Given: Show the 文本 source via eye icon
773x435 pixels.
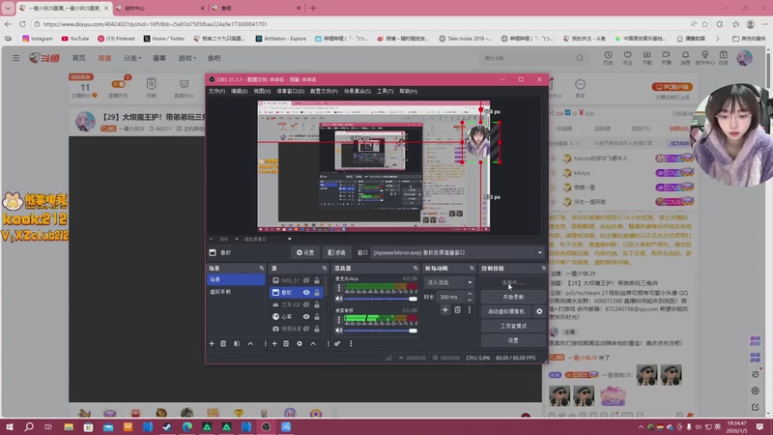Looking at the screenshot, I should pyautogui.click(x=306, y=304).
